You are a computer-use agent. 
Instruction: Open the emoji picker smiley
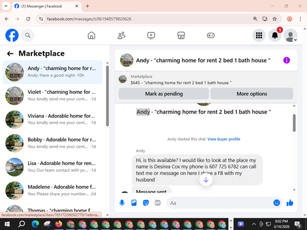tap(276, 202)
